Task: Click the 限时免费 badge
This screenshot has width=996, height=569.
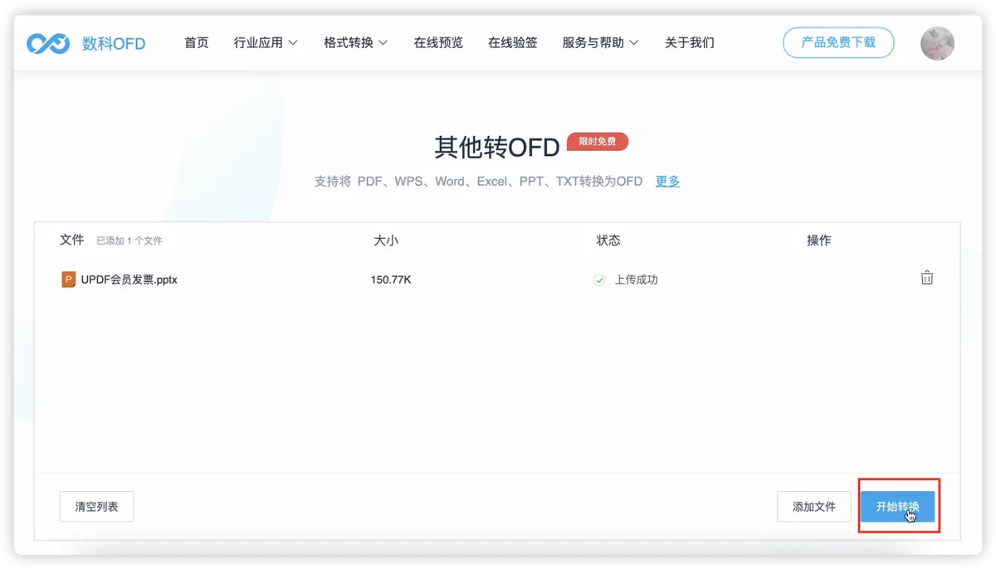Action: coord(598,142)
